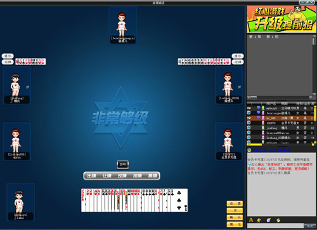Click the speaker icon before the red announcement

pos(249,164)
